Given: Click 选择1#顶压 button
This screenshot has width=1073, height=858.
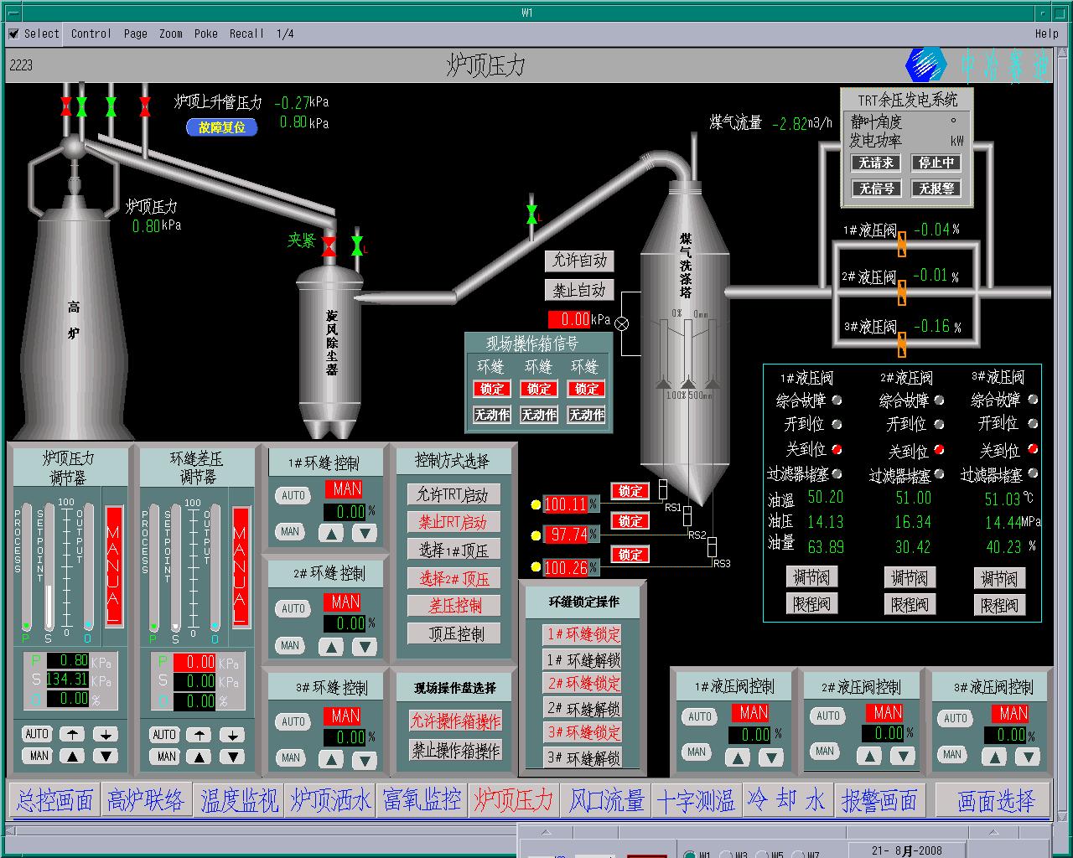Looking at the screenshot, I should pyautogui.click(x=453, y=550).
